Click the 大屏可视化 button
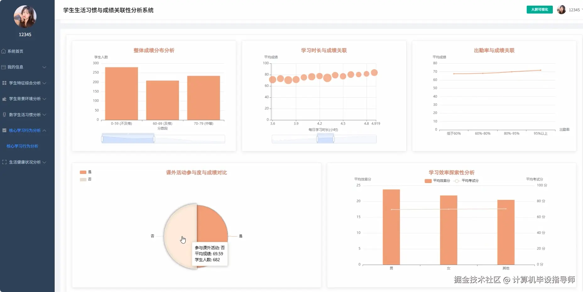This screenshot has height=292, width=583. [x=540, y=9]
